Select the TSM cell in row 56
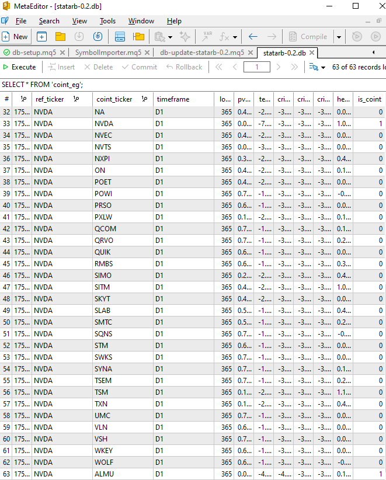Image resolution: width=386 pixels, height=480 pixels. coord(123,392)
